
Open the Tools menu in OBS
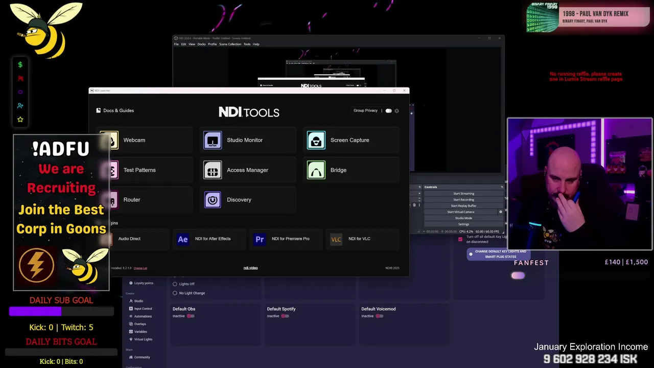click(247, 44)
